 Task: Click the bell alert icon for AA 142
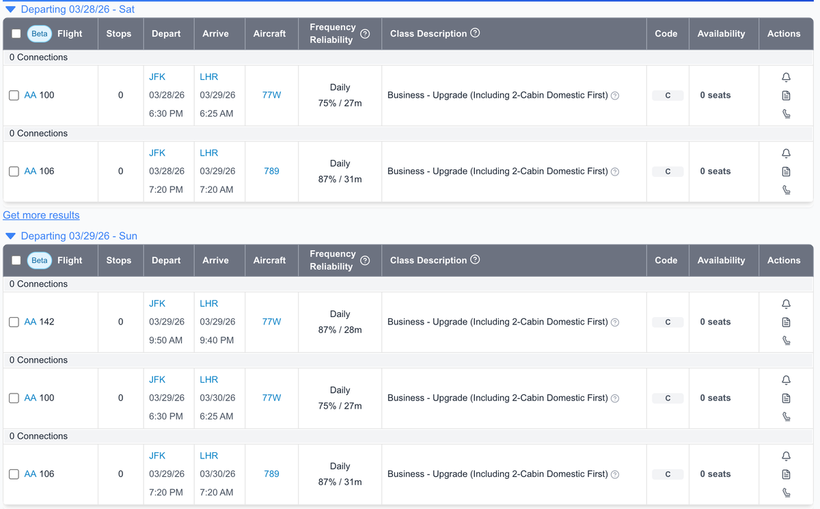point(786,304)
